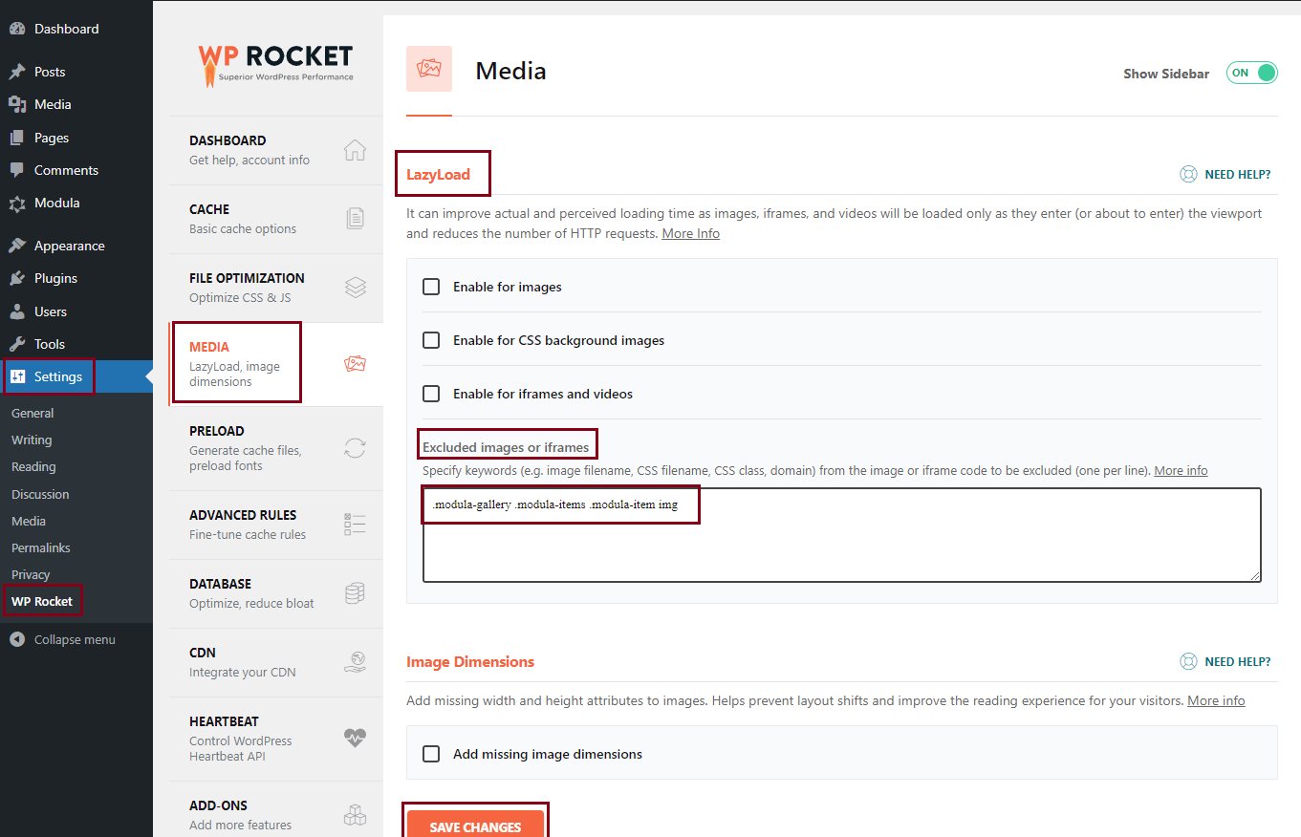Select the Database stack icon

click(355, 593)
